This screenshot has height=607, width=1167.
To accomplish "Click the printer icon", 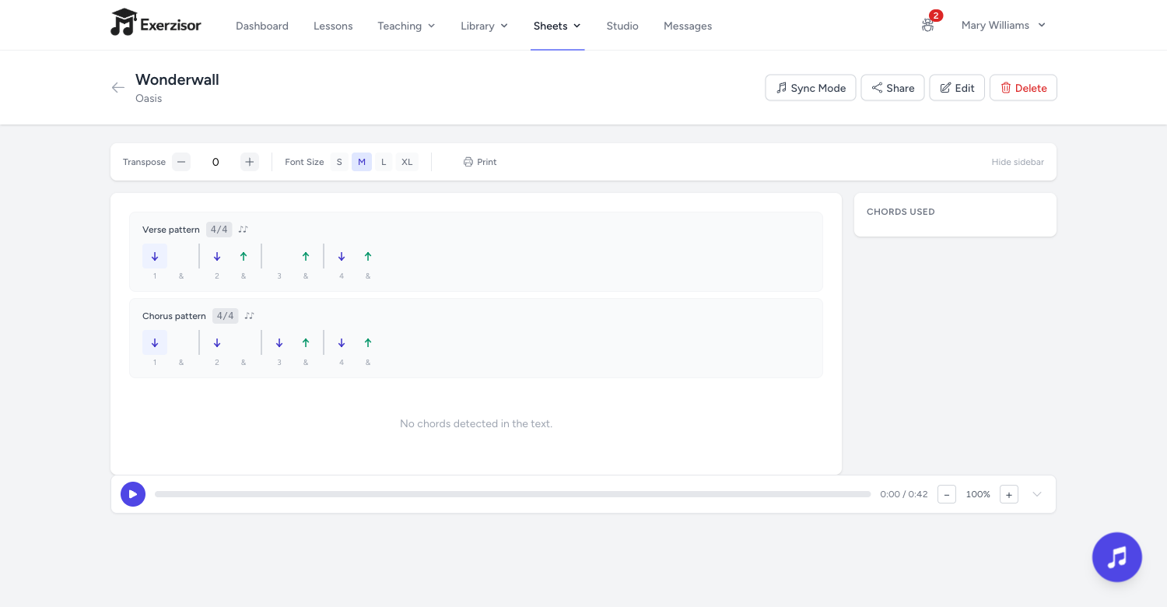I will click(x=468, y=162).
